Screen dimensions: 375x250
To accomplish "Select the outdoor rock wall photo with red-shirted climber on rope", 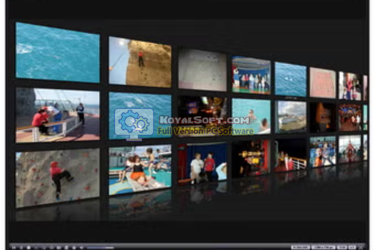I will tap(140, 62).
